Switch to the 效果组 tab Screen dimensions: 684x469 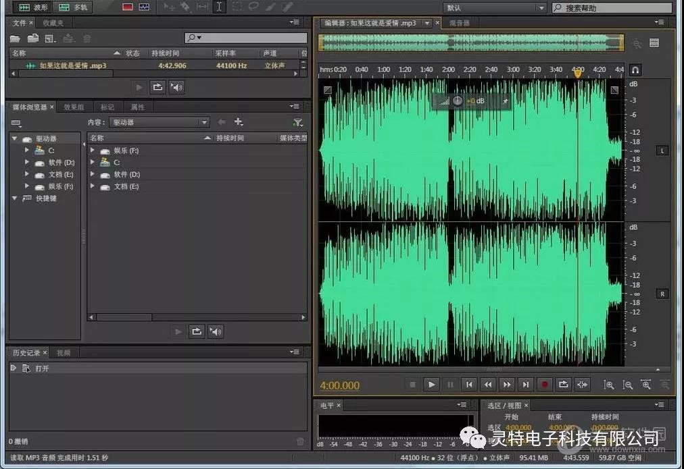point(74,107)
